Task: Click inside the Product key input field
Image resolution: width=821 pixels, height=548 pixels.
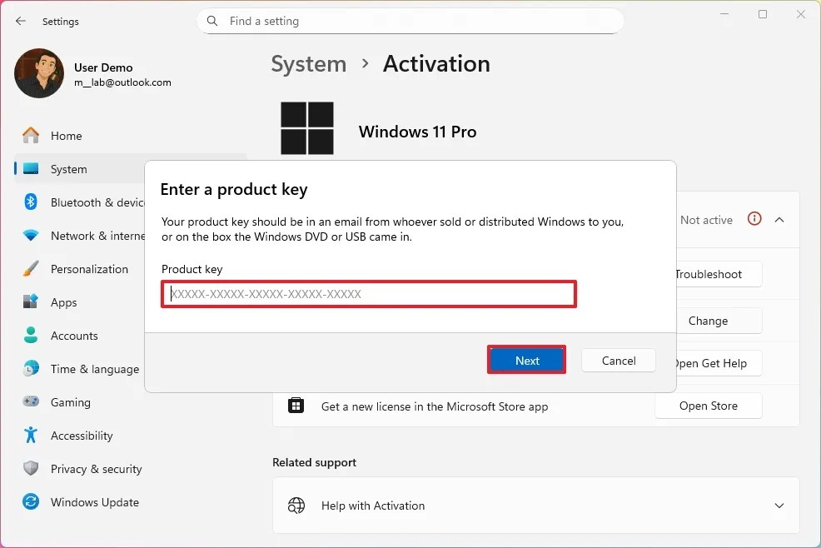Action: (x=369, y=294)
